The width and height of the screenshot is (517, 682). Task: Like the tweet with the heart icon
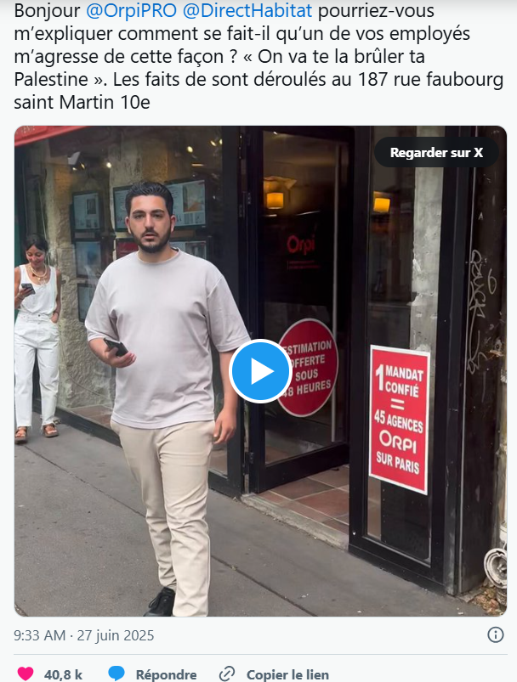(26, 674)
